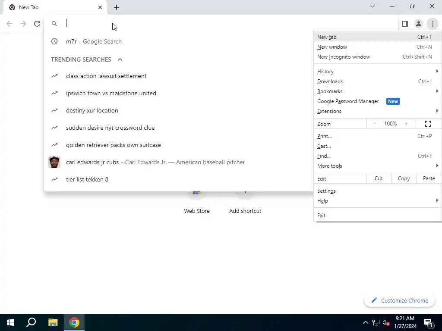Open the side panel icon
Screen dimensions: 442x331
tap(405, 24)
